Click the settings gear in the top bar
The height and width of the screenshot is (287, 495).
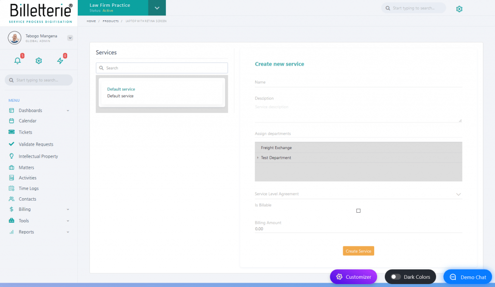coord(459,9)
